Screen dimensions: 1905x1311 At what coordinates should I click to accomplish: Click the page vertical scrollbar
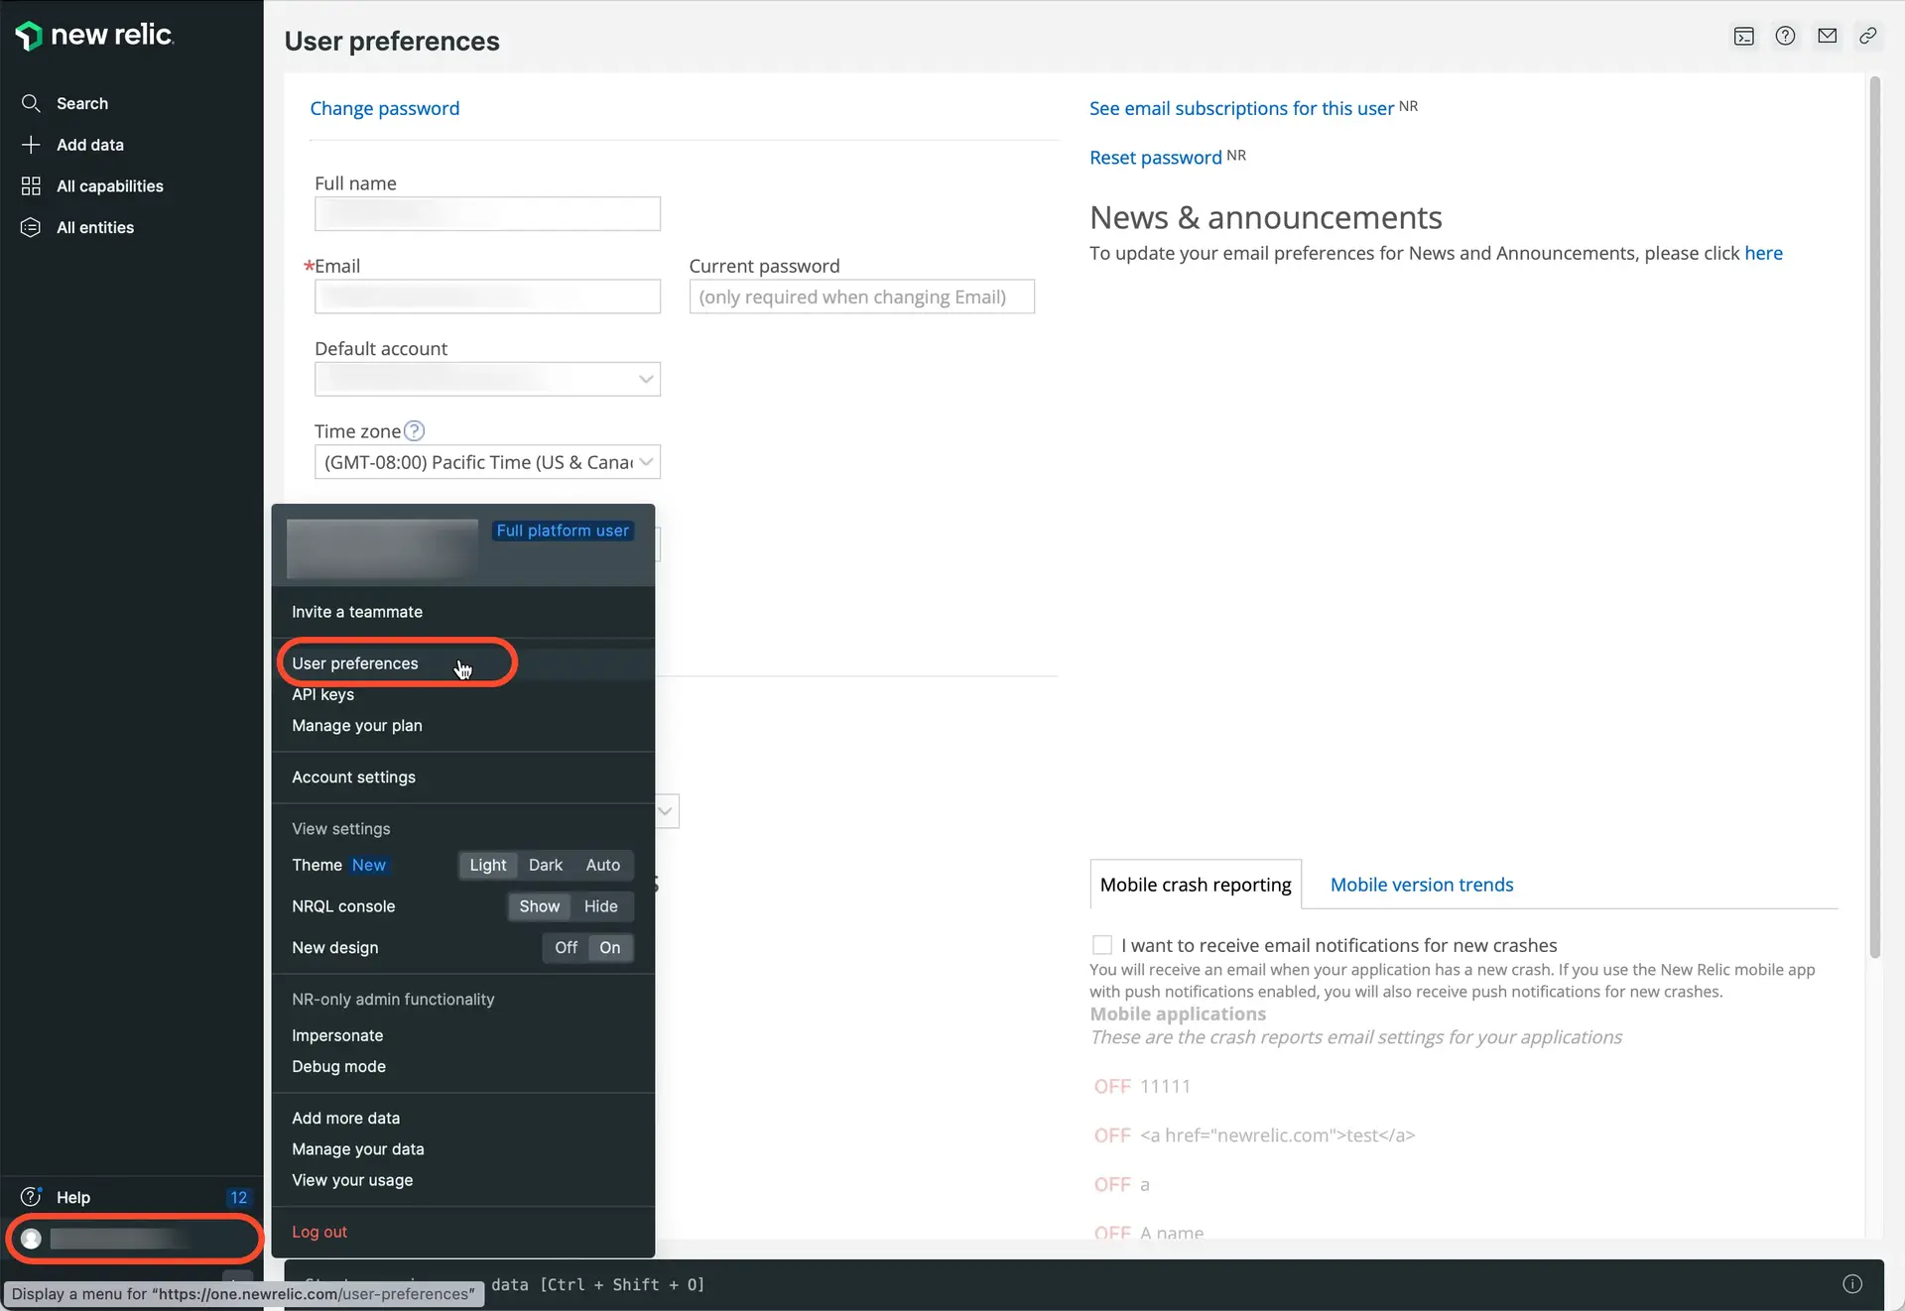coord(1875,517)
